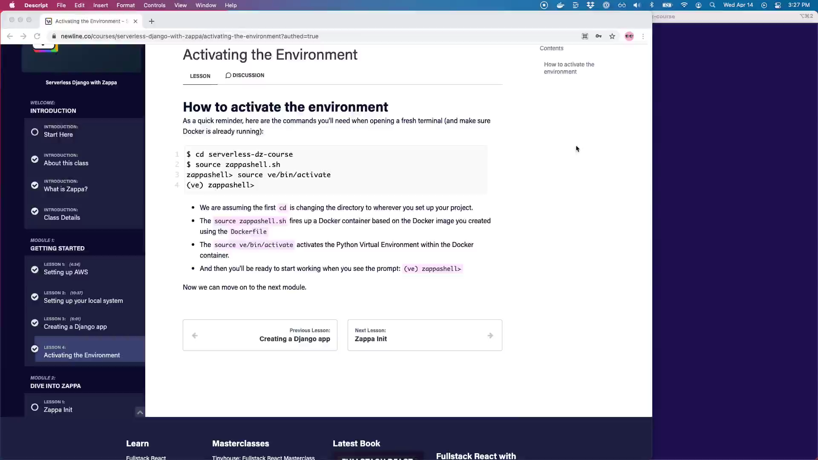The image size is (818, 460).
Task: Click the next lesson right arrow
Action: (490, 336)
